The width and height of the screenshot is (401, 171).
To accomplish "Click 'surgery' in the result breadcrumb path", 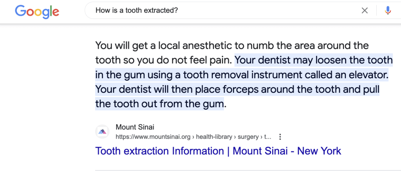I will click(x=248, y=137).
